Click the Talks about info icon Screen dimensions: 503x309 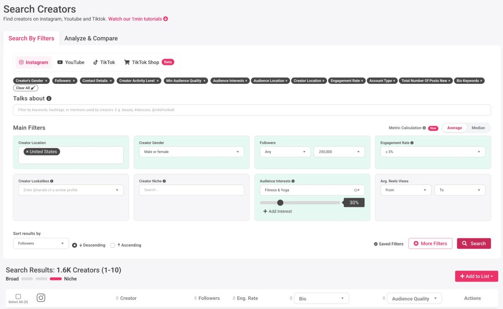(49, 99)
